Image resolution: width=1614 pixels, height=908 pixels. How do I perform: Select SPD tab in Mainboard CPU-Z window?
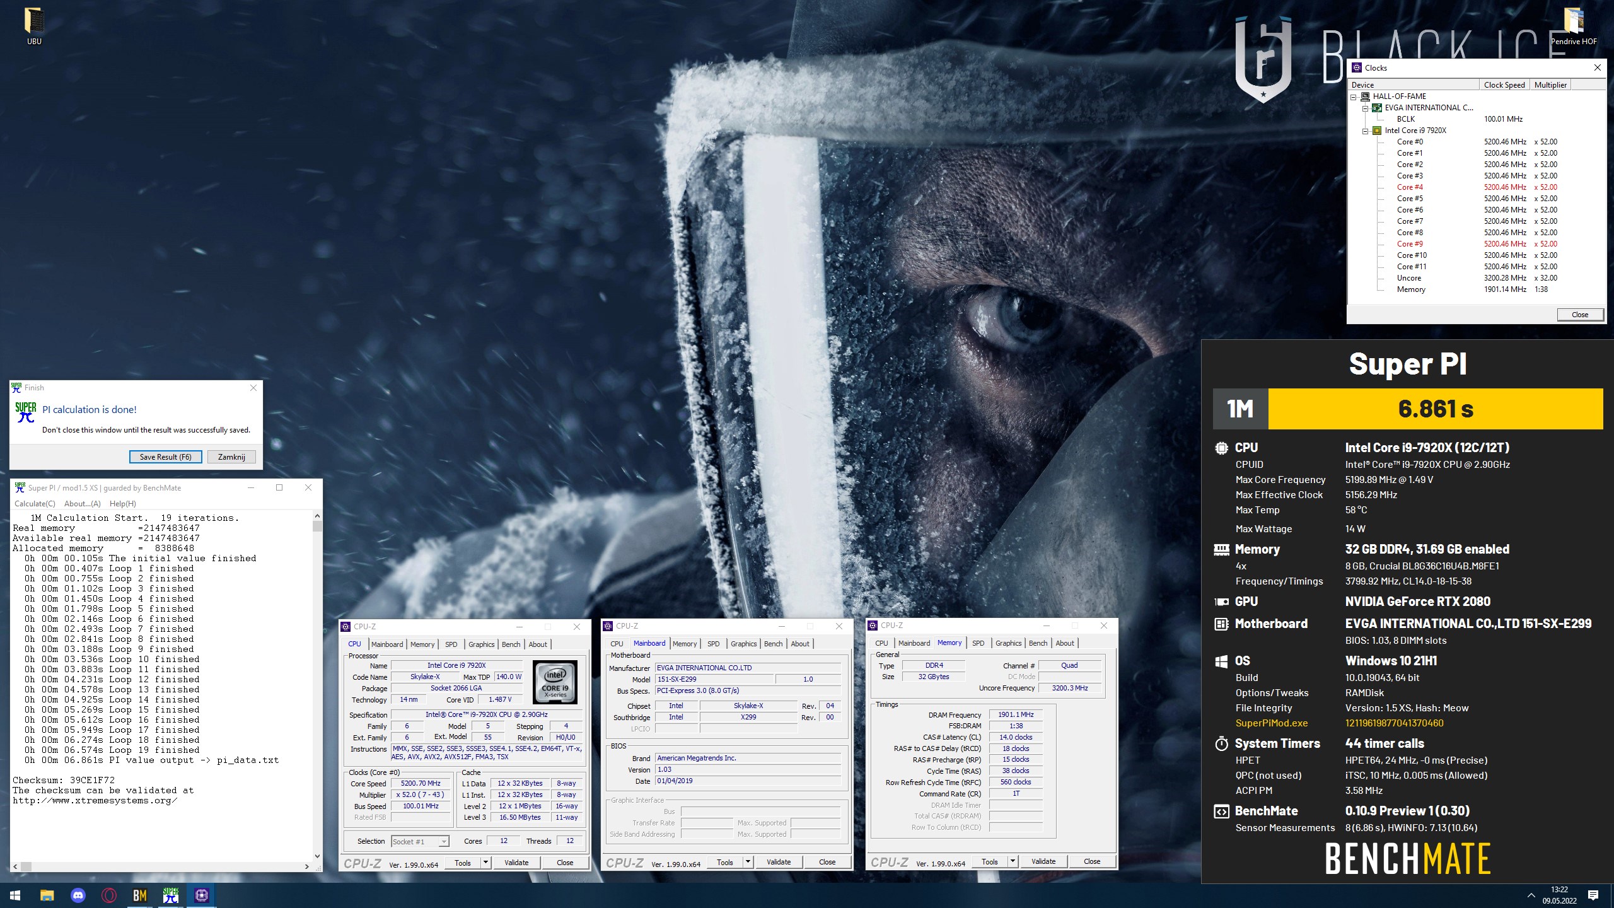point(714,644)
